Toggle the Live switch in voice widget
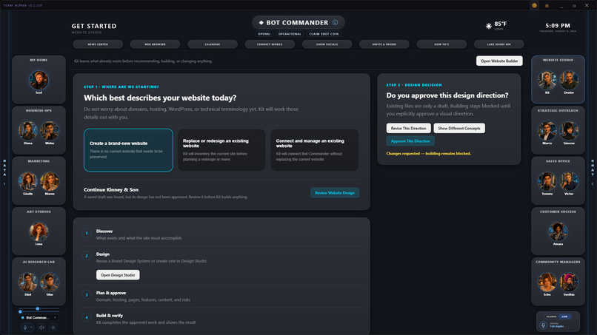Image resolution: width=597 pixels, height=335 pixels. pos(564,317)
